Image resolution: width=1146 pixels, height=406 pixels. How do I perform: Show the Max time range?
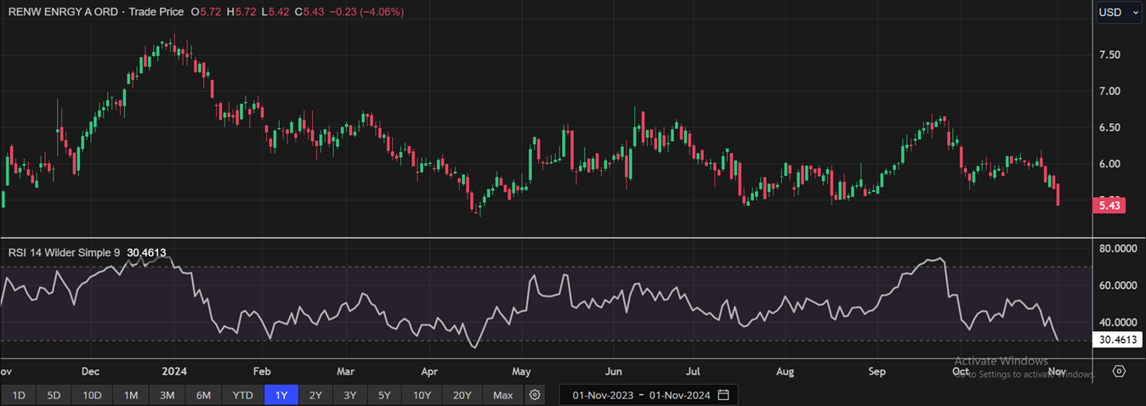(502, 395)
